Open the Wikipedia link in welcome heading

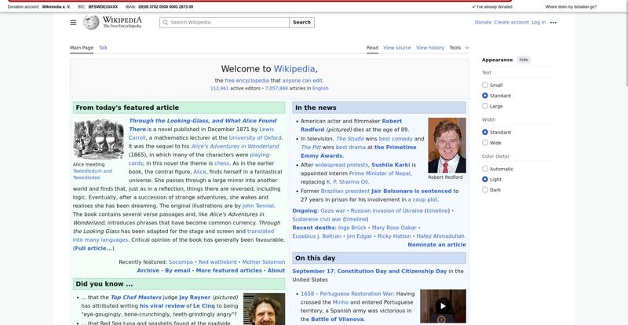[294, 69]
